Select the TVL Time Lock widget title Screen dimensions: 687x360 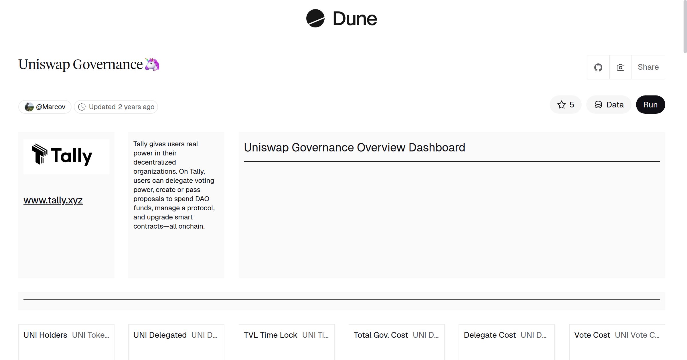(270, 335)
